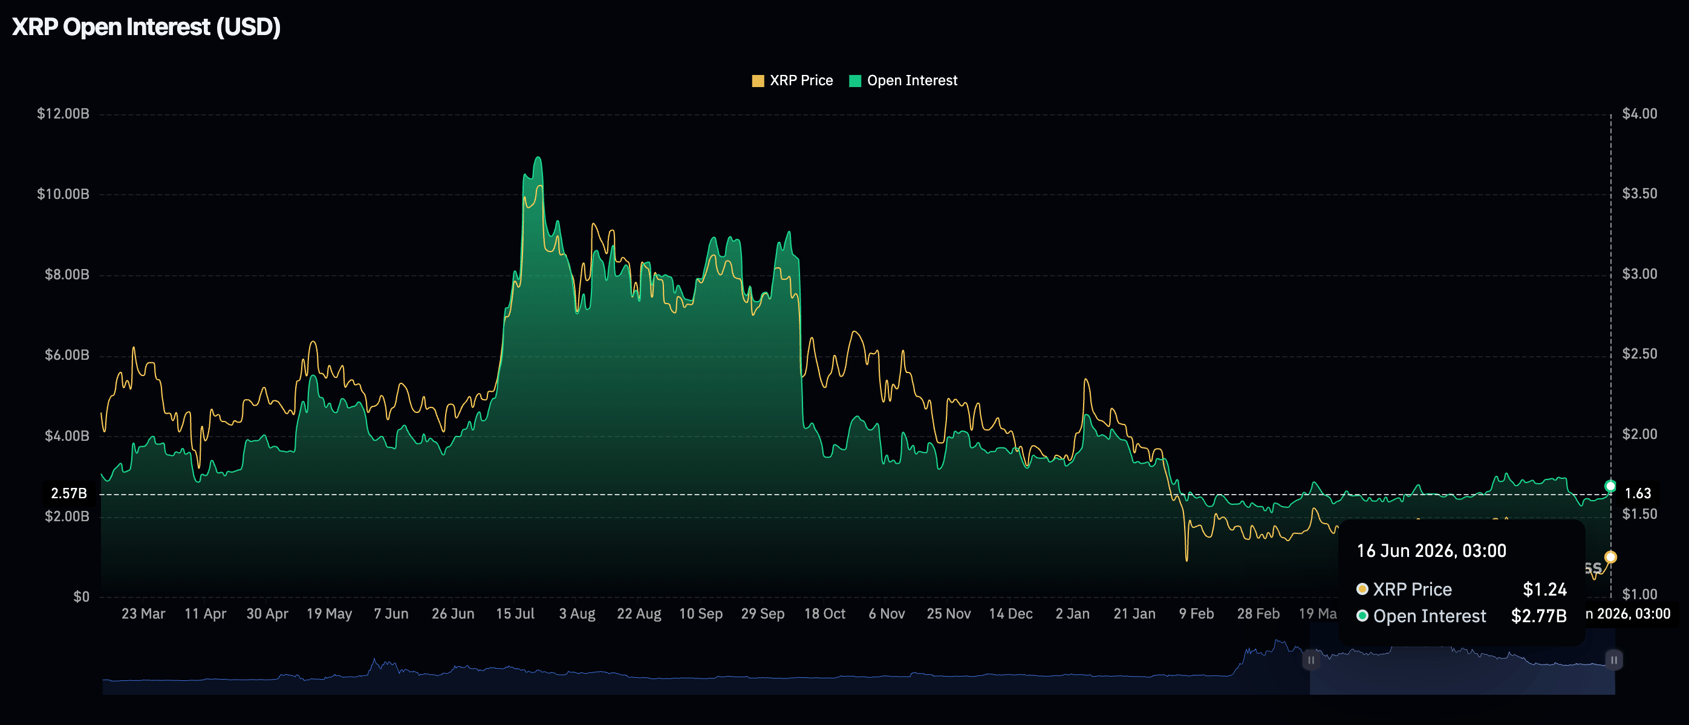This screenshot has width=1689, height=725.
Task: Click the 2 Jan date label
Action: [x=1073, y=614]
